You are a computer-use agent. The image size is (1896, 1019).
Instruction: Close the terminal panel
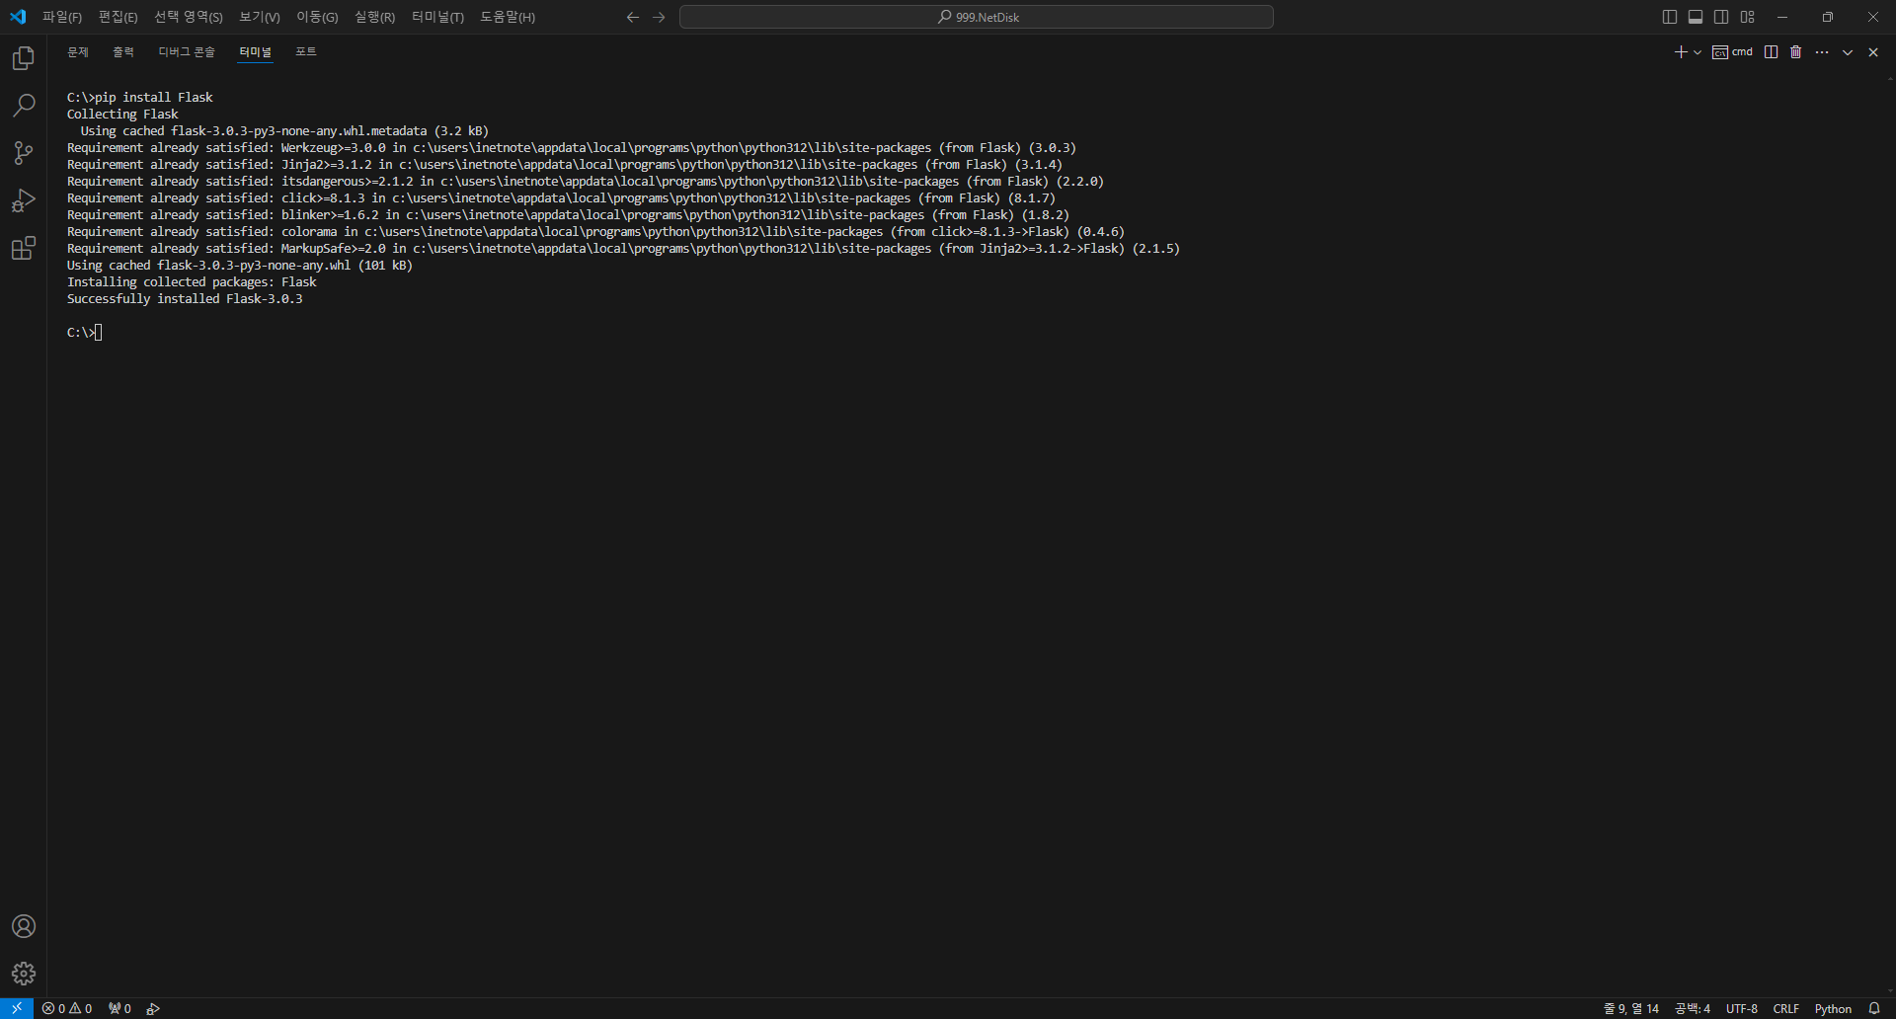point(1873,52)
